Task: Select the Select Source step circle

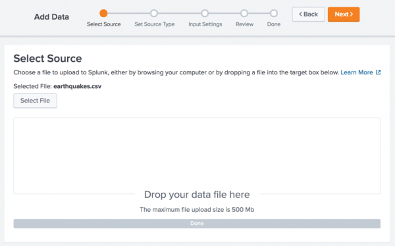Action: pyautogui.click(x=103, y=13)
